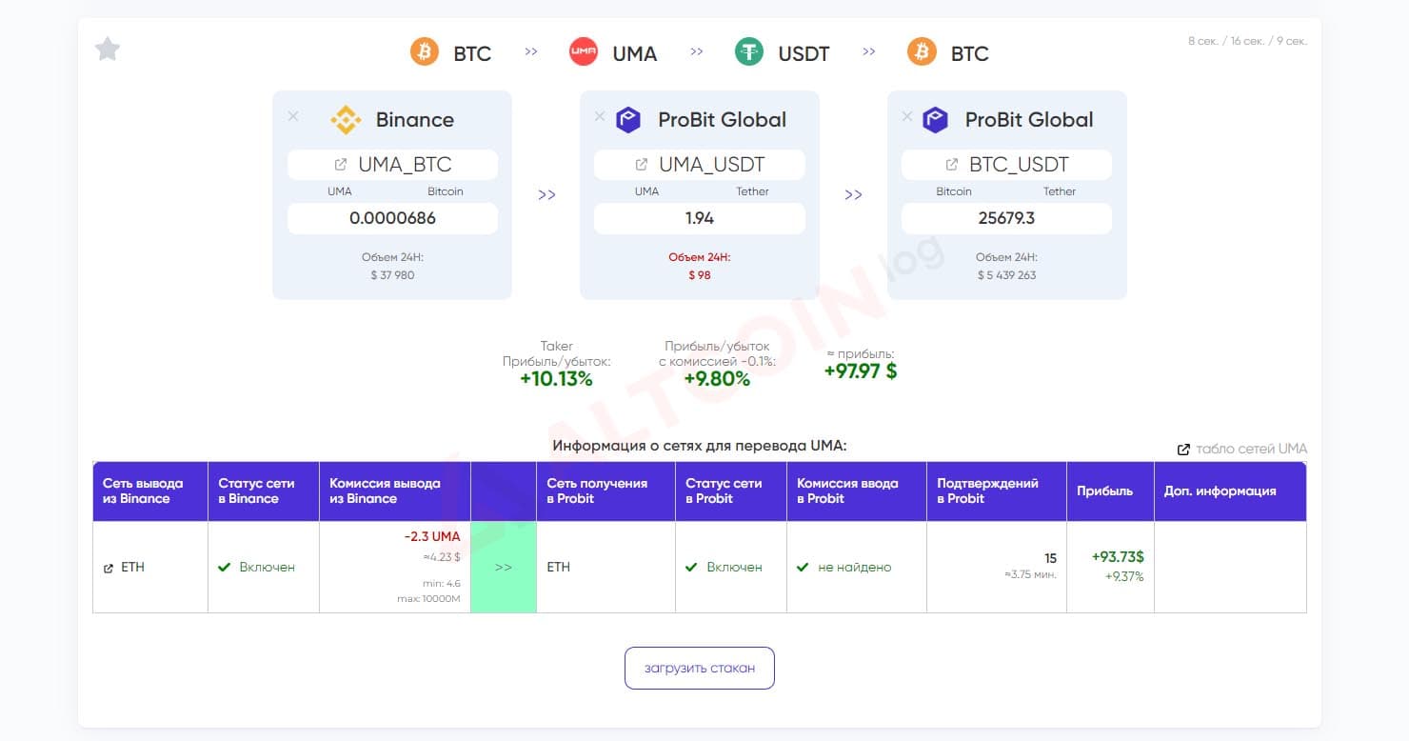Remove the last ProBit Global card with its X
Viewport: 1409px width, 741px height.
[x=907, y=116]
